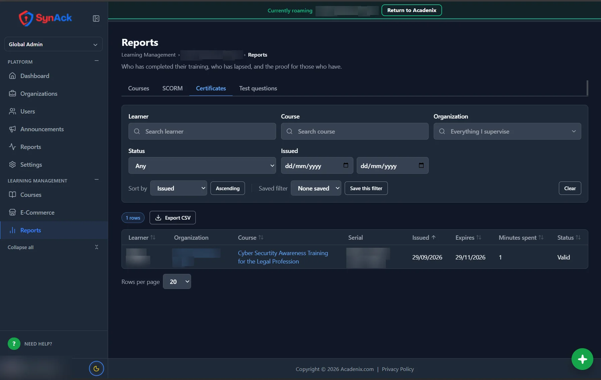This screenshot has height=380, width=601.
Task: Open Cyber Security Awareness Training course link
Action: 283,257
